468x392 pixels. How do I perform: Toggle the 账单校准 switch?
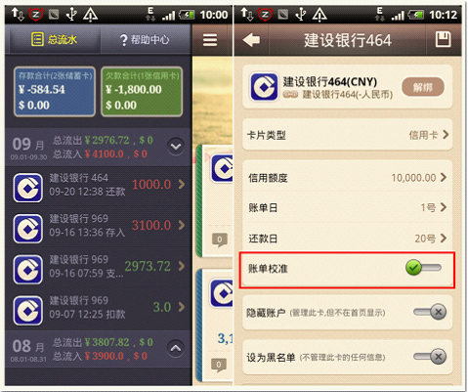pos(423,268)
